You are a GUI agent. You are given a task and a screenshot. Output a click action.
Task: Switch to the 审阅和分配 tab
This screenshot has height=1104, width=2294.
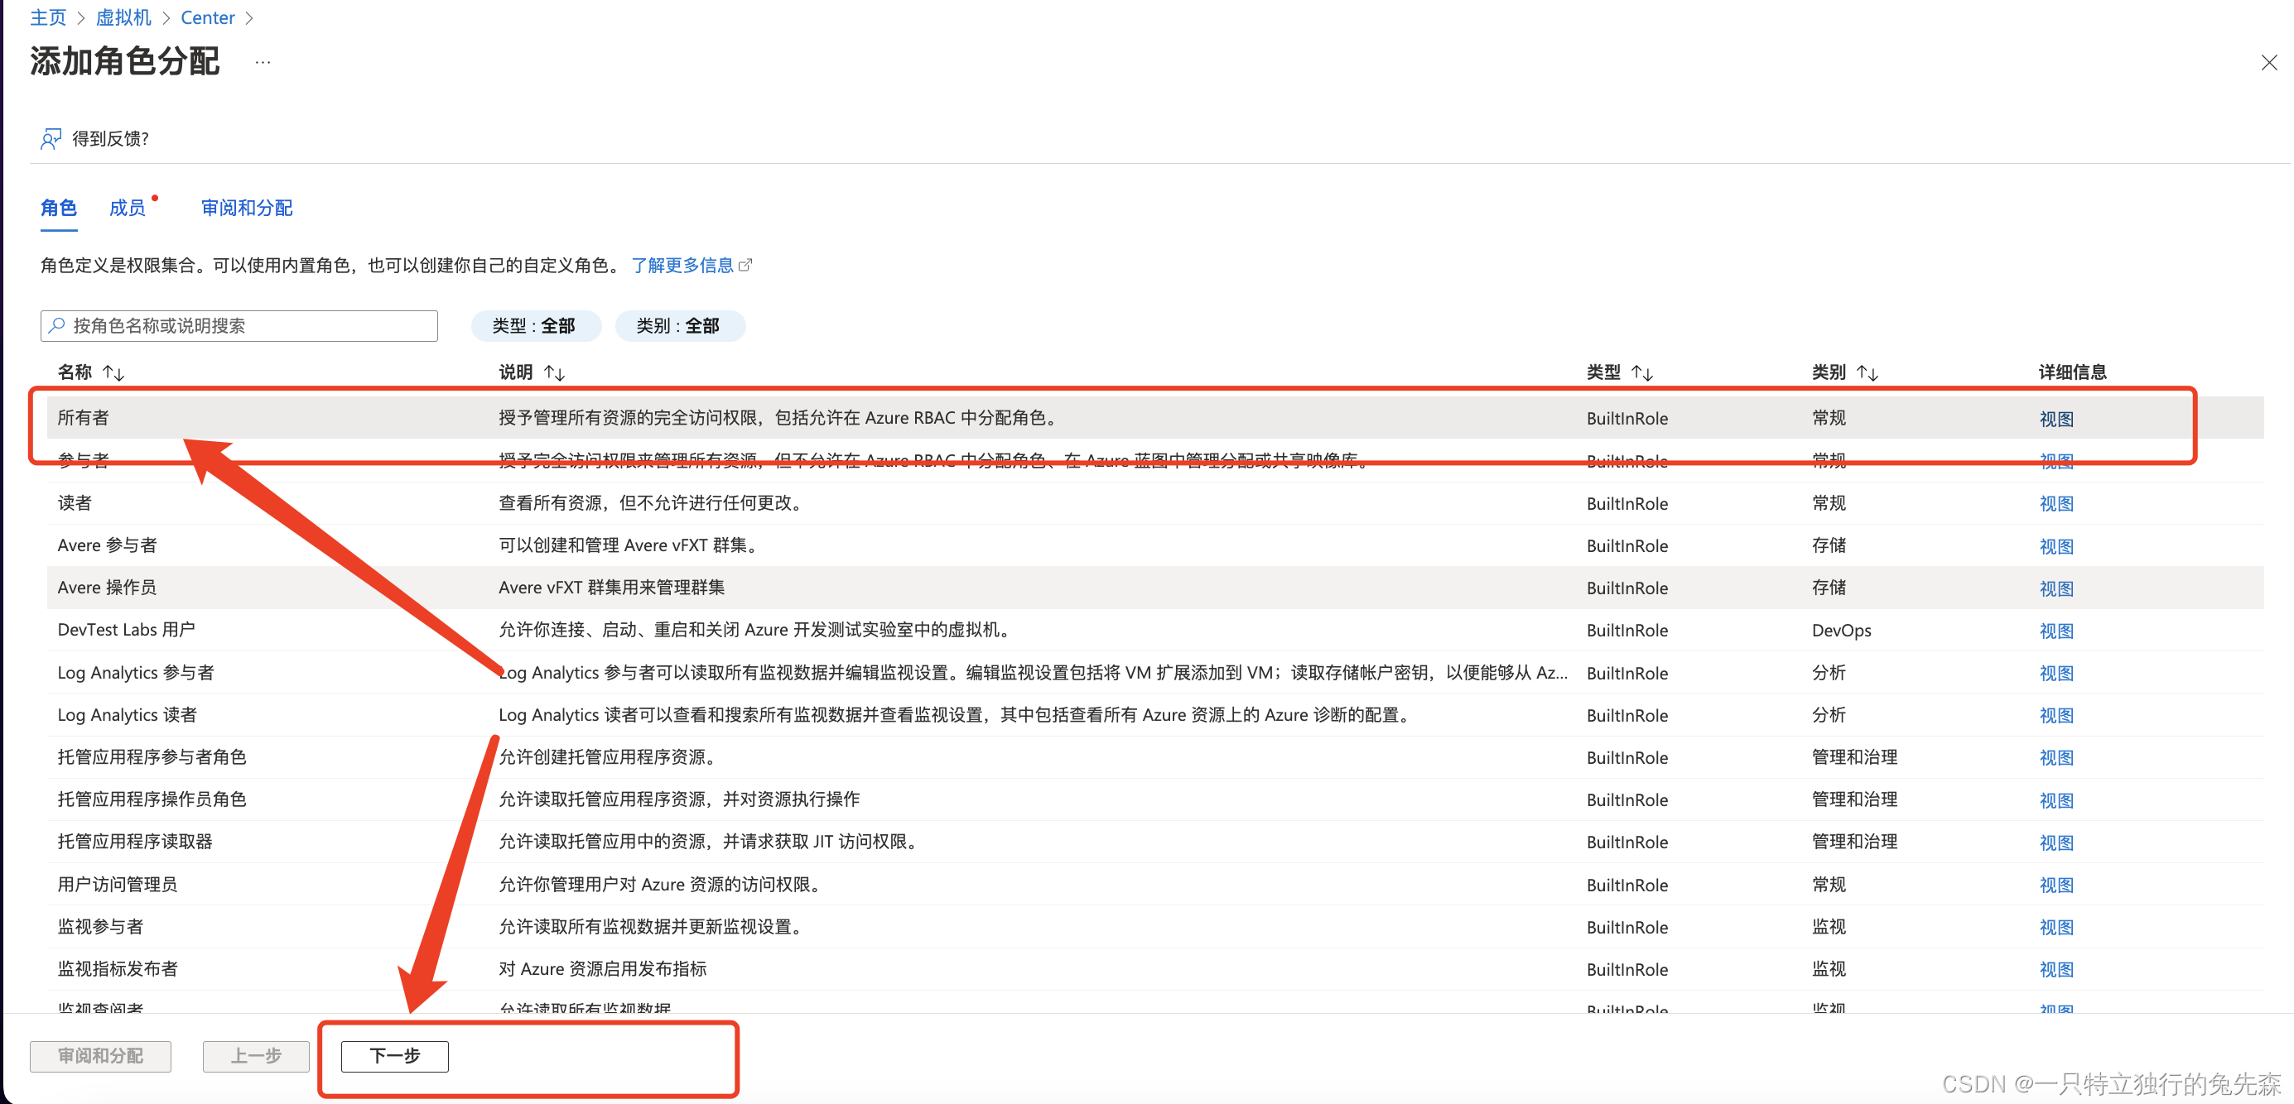point(247,209)
